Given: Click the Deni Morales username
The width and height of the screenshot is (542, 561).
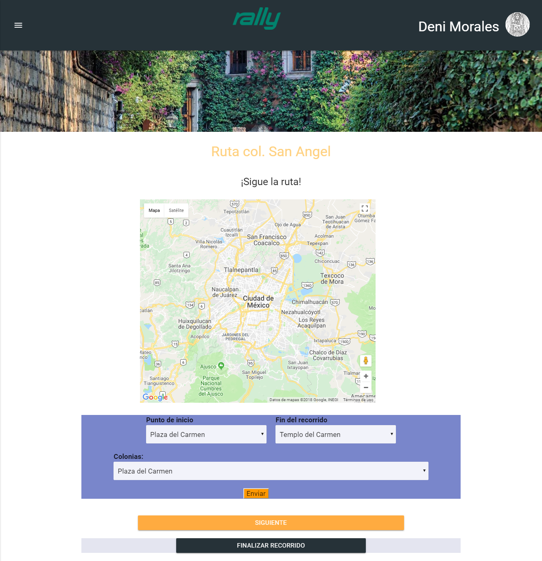Looking at the screenshot, I should click(x=459, y=26).
